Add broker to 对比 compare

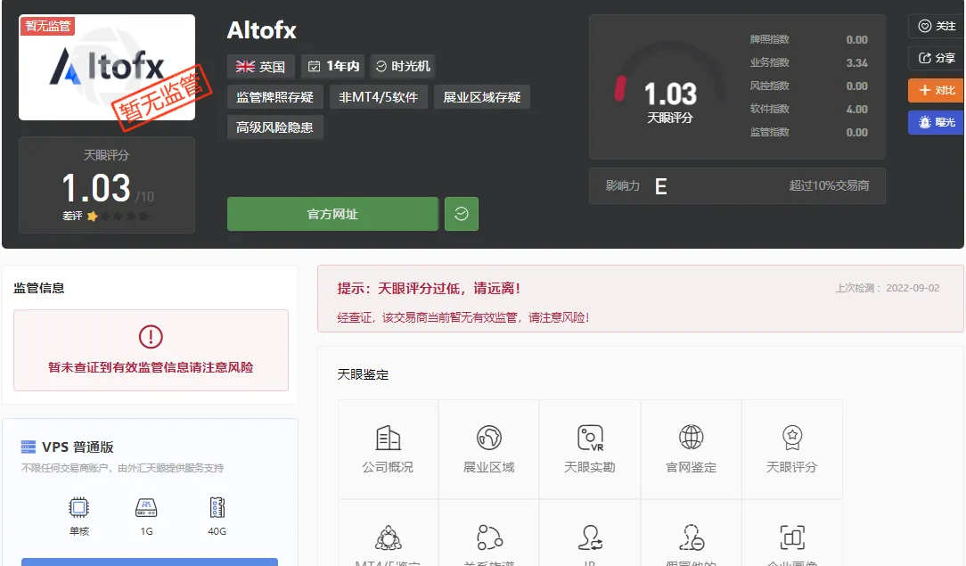click(x=937, y=91)
